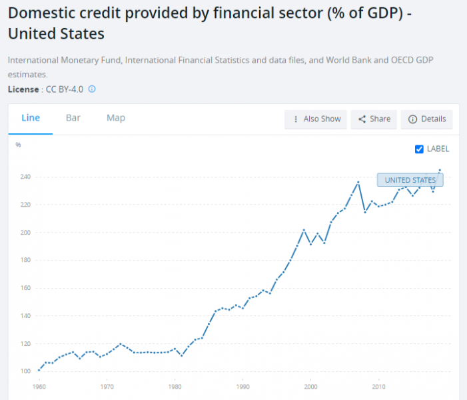Click the three-dot icon of Also Show
Viewport: 467px width, 400px height.
295,119
